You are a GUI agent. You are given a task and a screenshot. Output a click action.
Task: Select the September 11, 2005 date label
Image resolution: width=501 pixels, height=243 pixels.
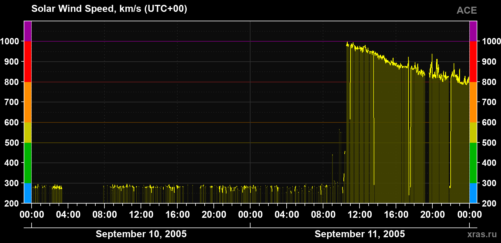click(x=360, y=234)
